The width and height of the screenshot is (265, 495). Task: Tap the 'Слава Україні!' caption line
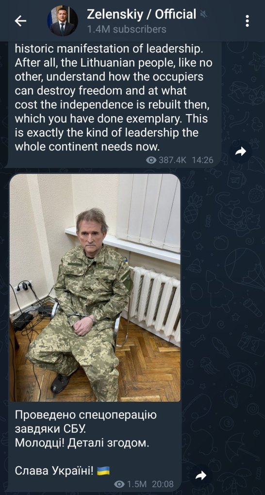[54, 471]
